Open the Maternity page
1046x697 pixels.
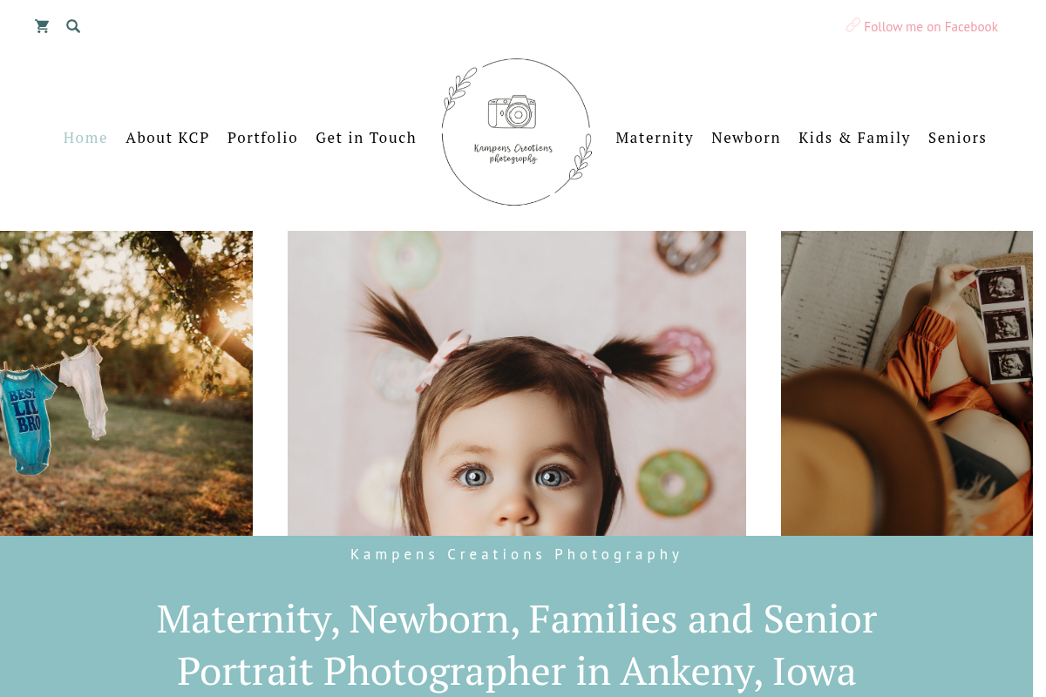(x=655, y=138)
